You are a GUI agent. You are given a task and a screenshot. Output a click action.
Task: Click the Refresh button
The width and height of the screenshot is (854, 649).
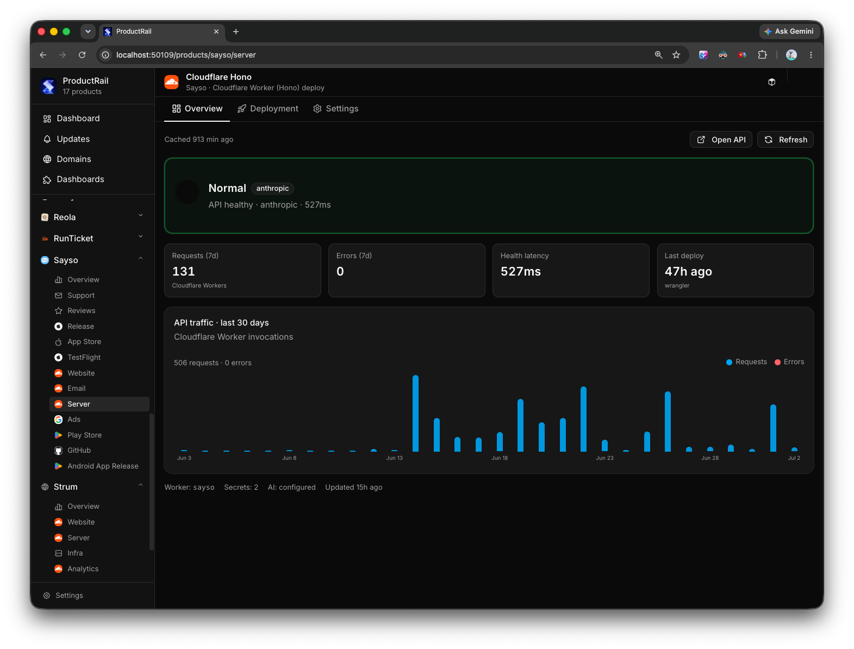tap(785, 140)
